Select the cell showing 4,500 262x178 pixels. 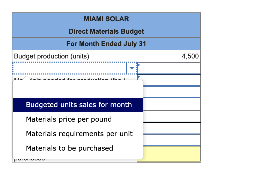[169, 56]
